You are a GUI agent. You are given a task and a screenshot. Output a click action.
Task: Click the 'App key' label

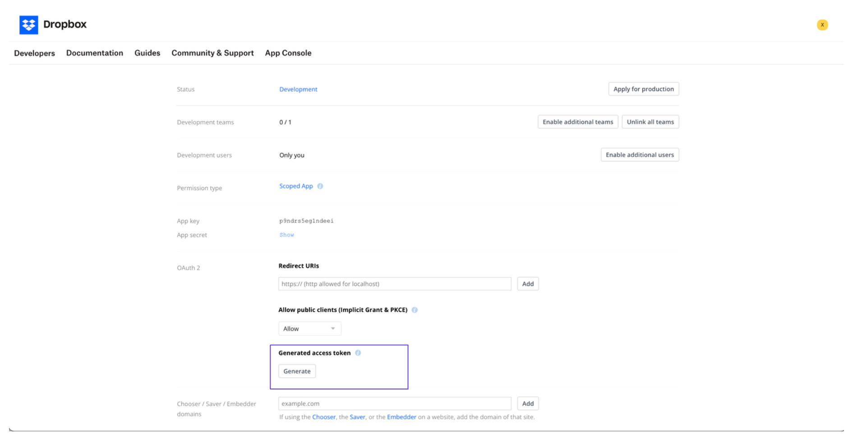coord(188,221)
